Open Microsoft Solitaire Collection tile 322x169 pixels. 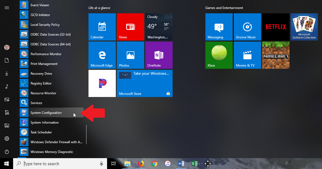pyautogui.click(x=304, y=27)
